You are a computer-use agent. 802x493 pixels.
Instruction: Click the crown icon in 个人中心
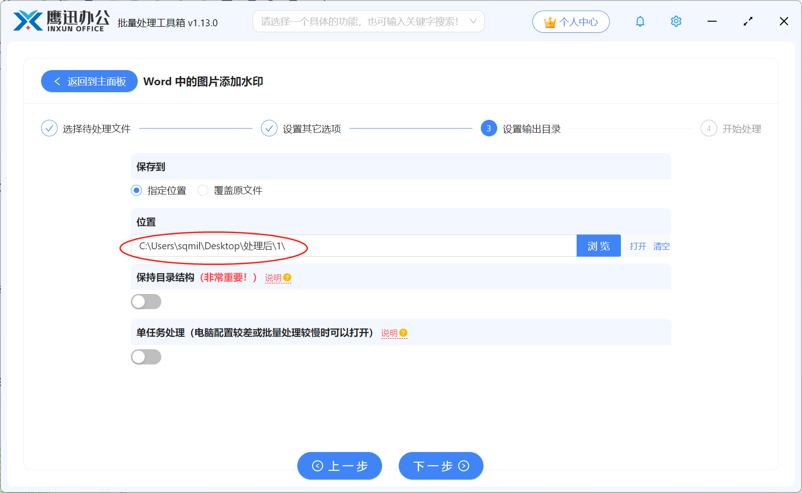[549, 21]
